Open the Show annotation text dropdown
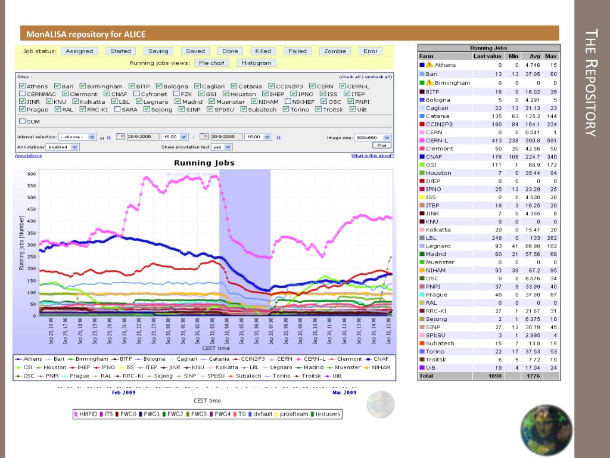 [x=222, y=147]
